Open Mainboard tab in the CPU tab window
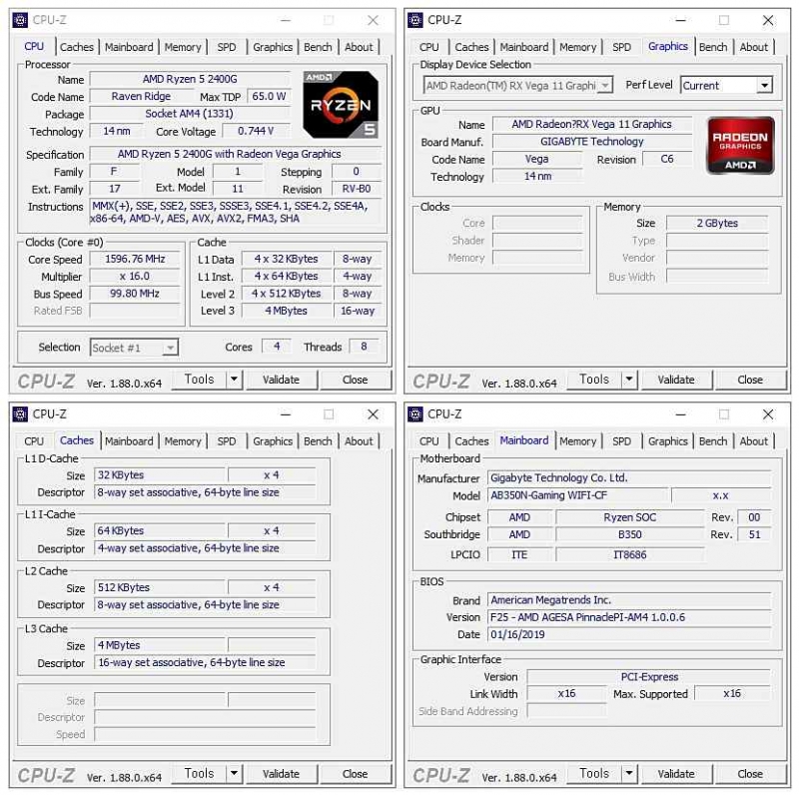 129,47
